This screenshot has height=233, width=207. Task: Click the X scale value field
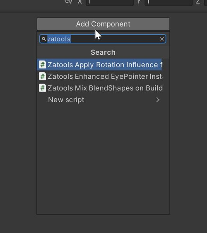[x=110, y=2]
